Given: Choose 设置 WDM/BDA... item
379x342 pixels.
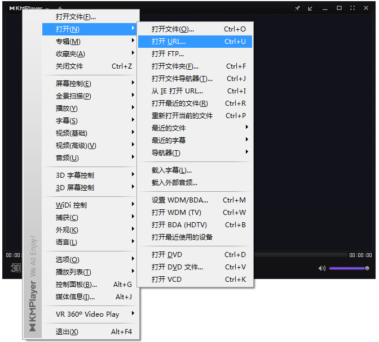Looking at the screenshot, I should 195,200.
